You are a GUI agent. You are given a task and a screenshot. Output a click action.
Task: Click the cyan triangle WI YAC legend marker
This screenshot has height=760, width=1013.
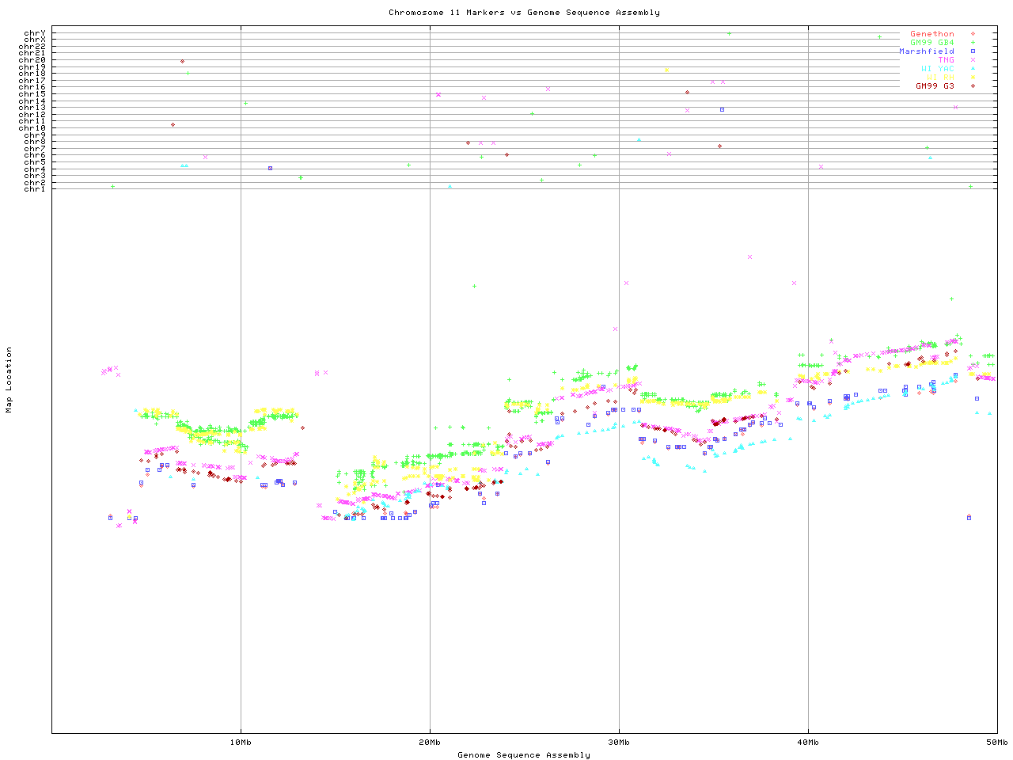click(973, 69)
